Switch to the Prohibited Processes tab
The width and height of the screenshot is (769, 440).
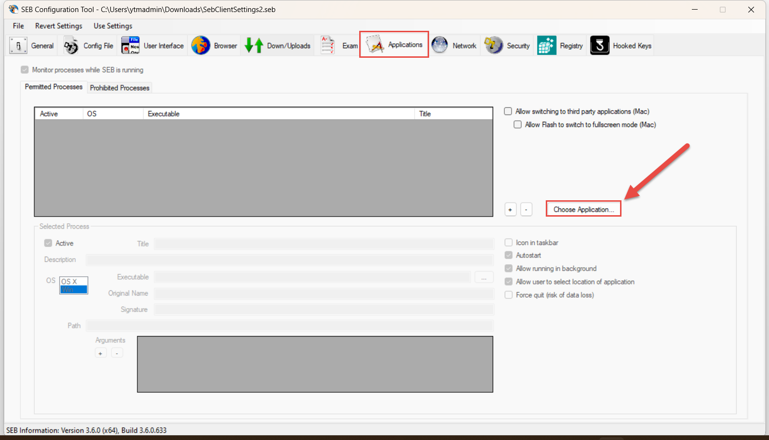coord(120,88)
